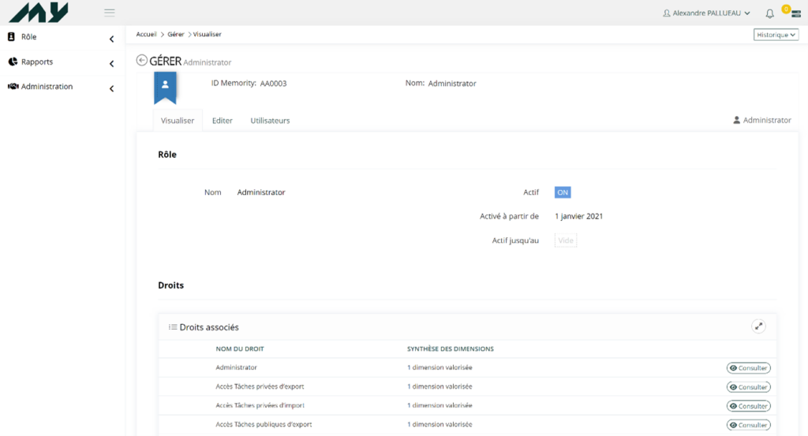Go to Accueil breadcrumb link
This screenshot has height=436, width=808.
[146, 35]
